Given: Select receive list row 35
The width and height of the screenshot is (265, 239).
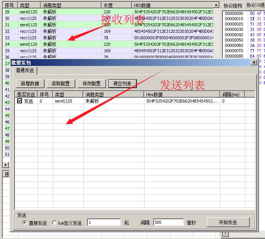Looking at the screenshot, I should pos(108,51).
